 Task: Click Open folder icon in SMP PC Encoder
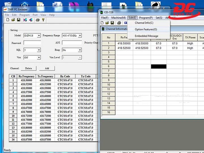[x=13, y=20]
